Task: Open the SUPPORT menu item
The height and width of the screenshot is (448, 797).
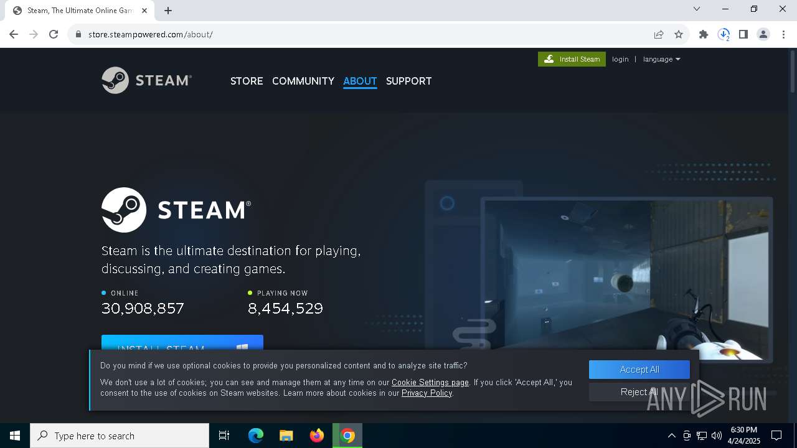Action: pyautogui.click(x=408, y=81)
